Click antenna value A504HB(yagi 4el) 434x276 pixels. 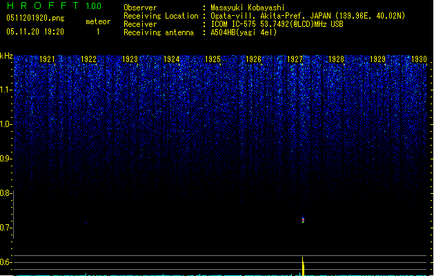tap(244, 32)
